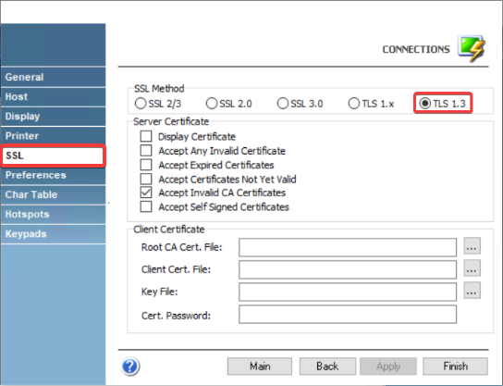Click the Root CA Cert. File field
Viewport: 503px width, 386px height.
pos(348,247)
